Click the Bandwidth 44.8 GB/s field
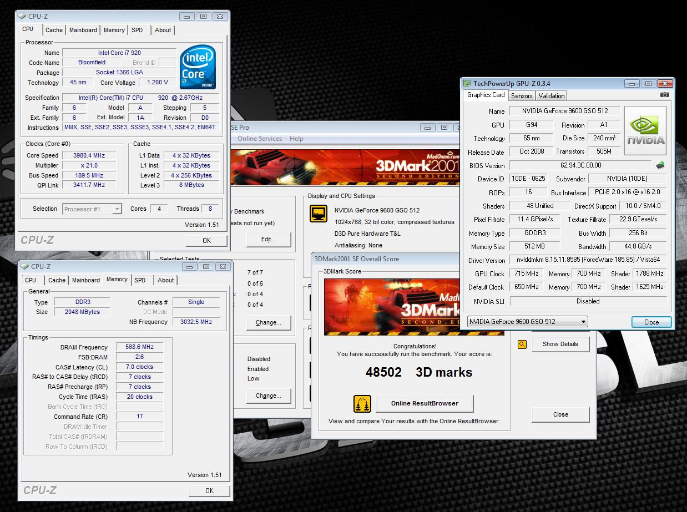This screenshot has width=687, height=512. coord(638,246)
